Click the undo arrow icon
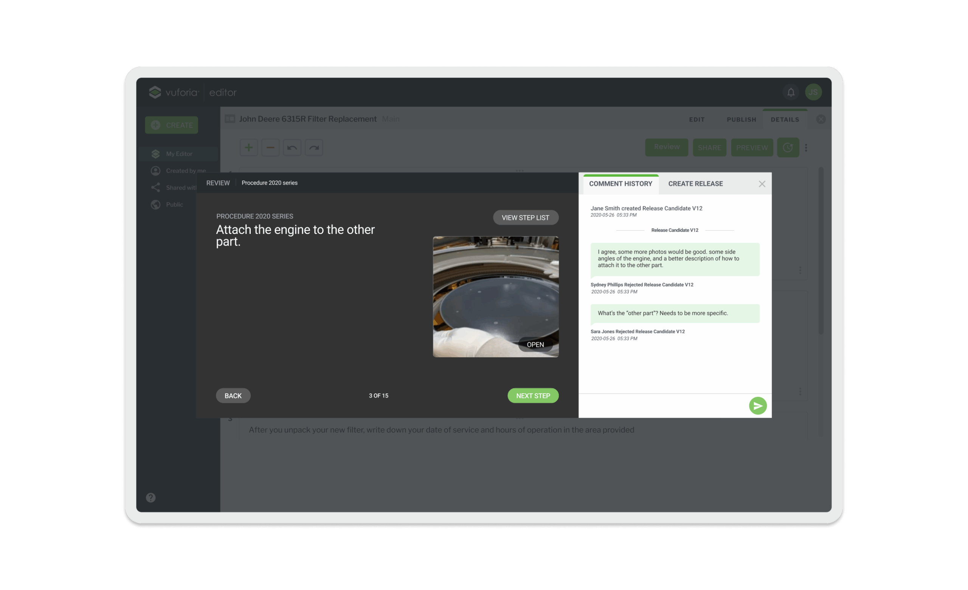 [292, 148]
